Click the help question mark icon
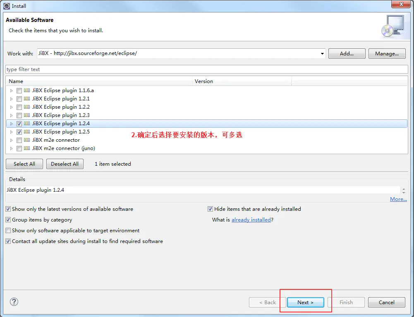Screen dimensions: 414x317 (14, 302)
